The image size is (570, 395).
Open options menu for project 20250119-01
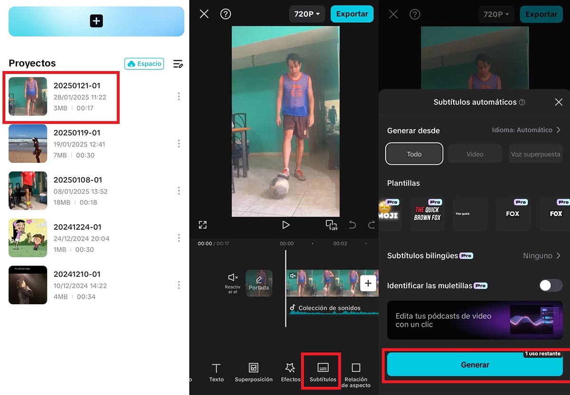point(179,143)
